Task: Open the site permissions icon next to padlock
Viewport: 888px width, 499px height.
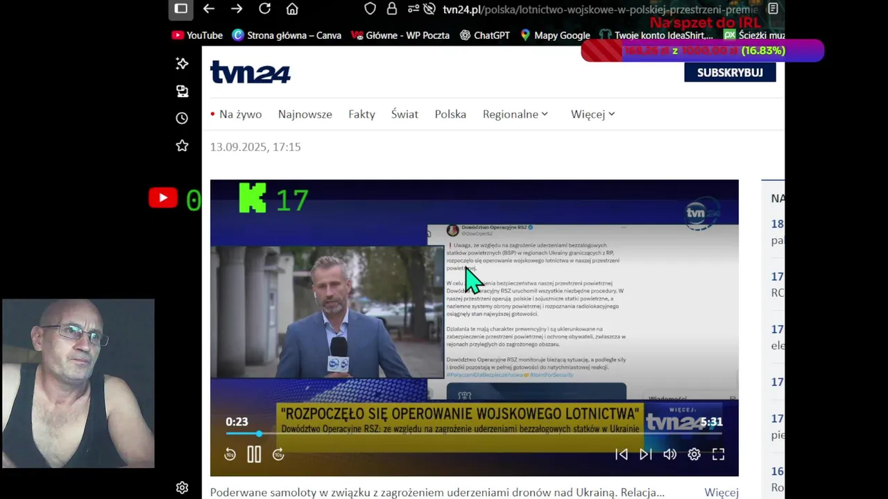Action: coord(413,9)
